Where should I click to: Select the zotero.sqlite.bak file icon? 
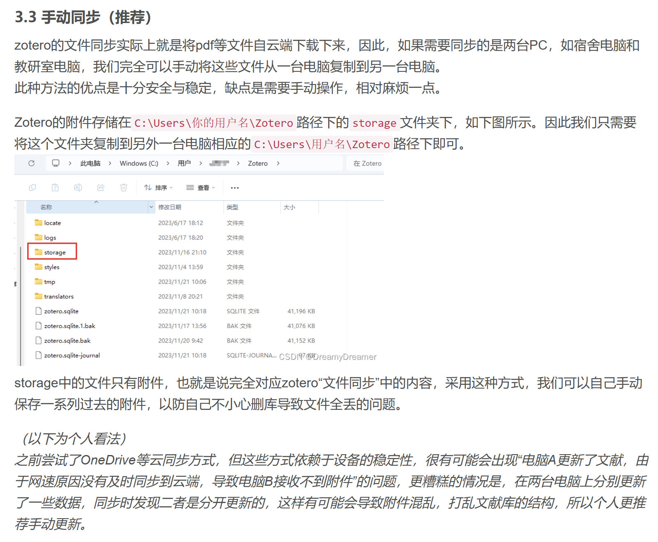pos(39,341)
